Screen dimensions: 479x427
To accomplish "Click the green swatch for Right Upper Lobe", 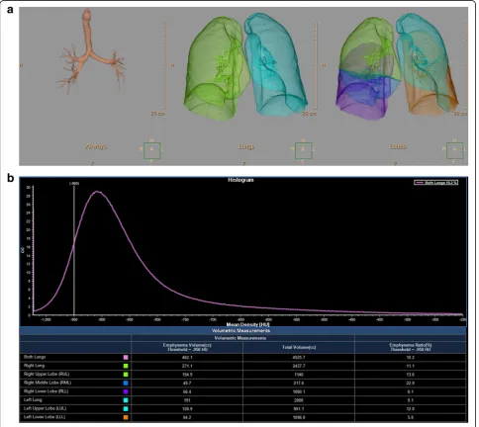I will click(126, 375).
